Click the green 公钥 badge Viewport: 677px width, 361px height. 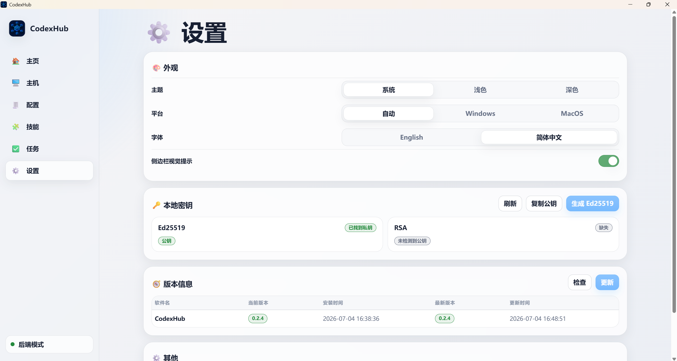click(x=167, y=241)
